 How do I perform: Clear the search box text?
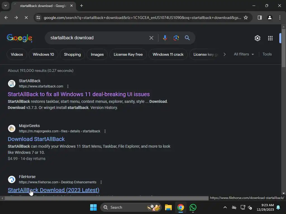(x=151, y=38)
